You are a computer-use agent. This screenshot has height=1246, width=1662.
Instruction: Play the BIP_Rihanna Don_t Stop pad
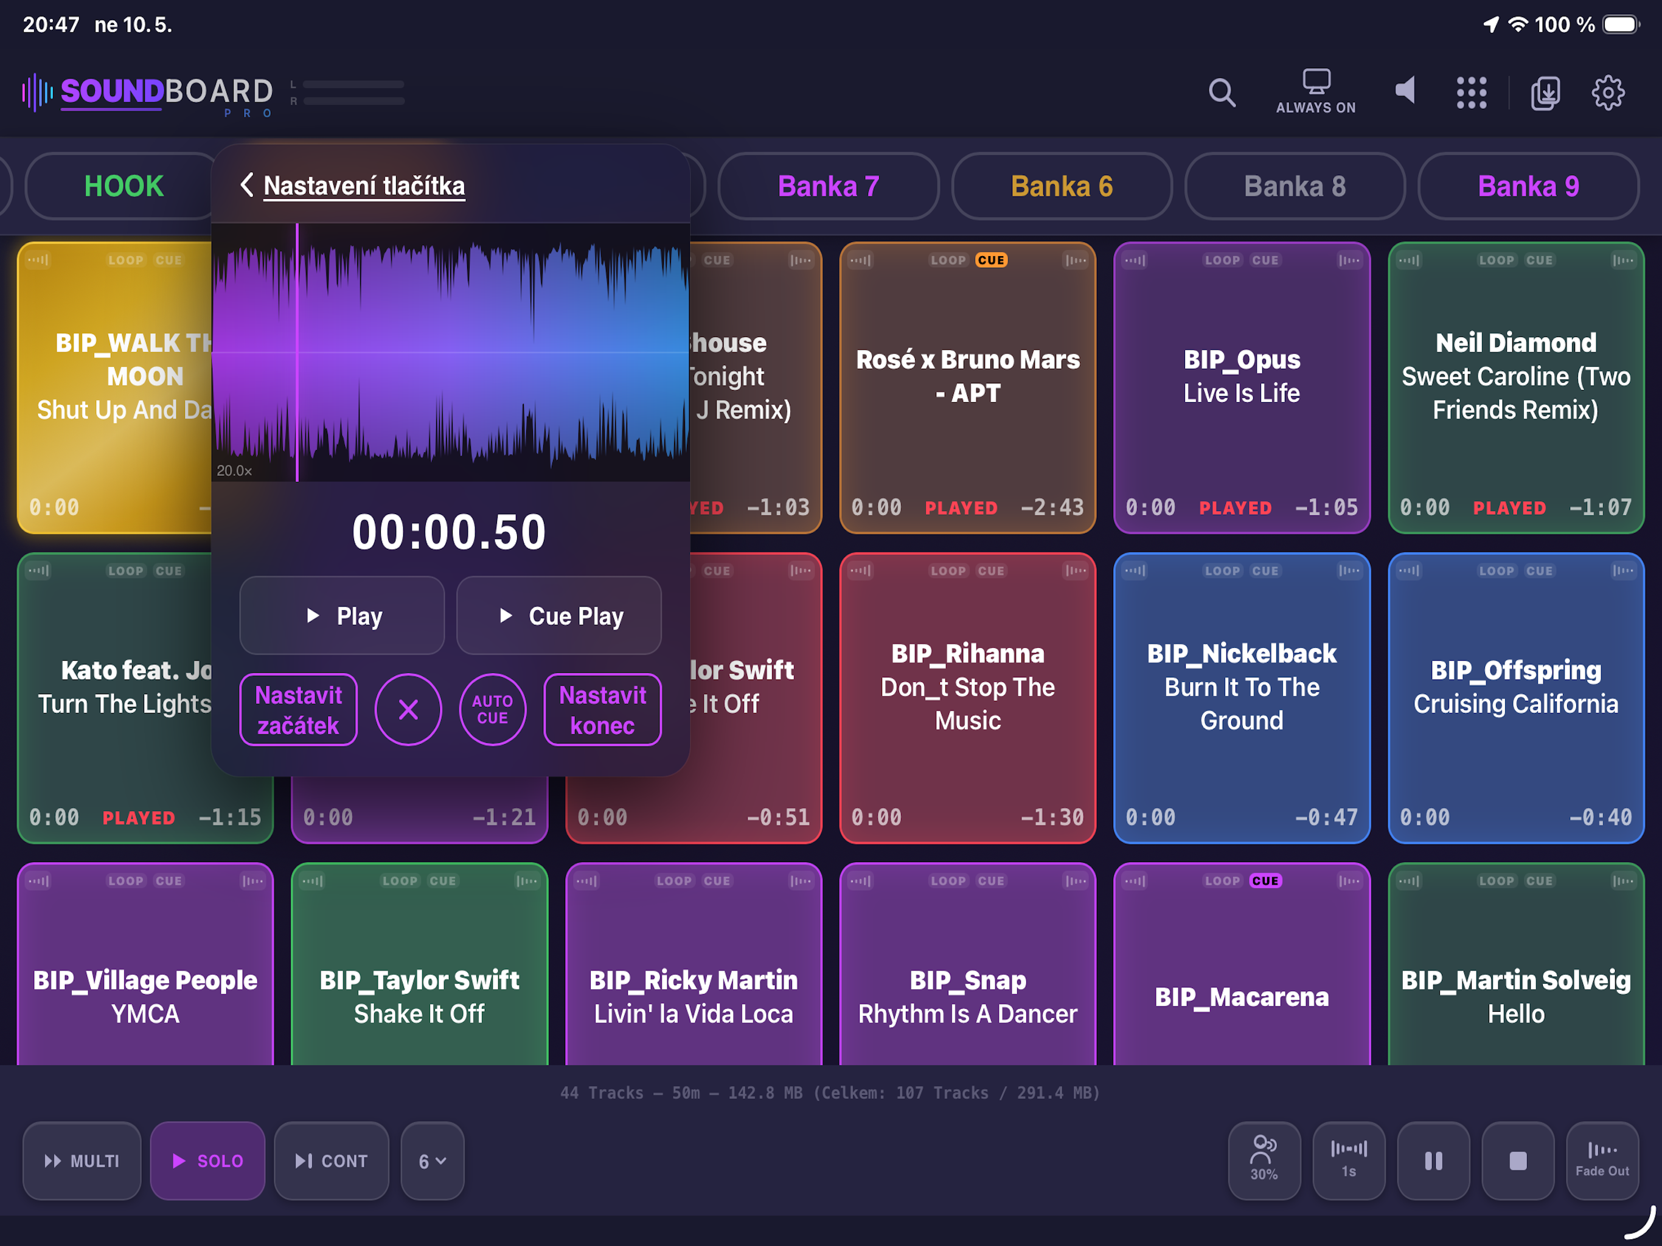pos(967,697)
